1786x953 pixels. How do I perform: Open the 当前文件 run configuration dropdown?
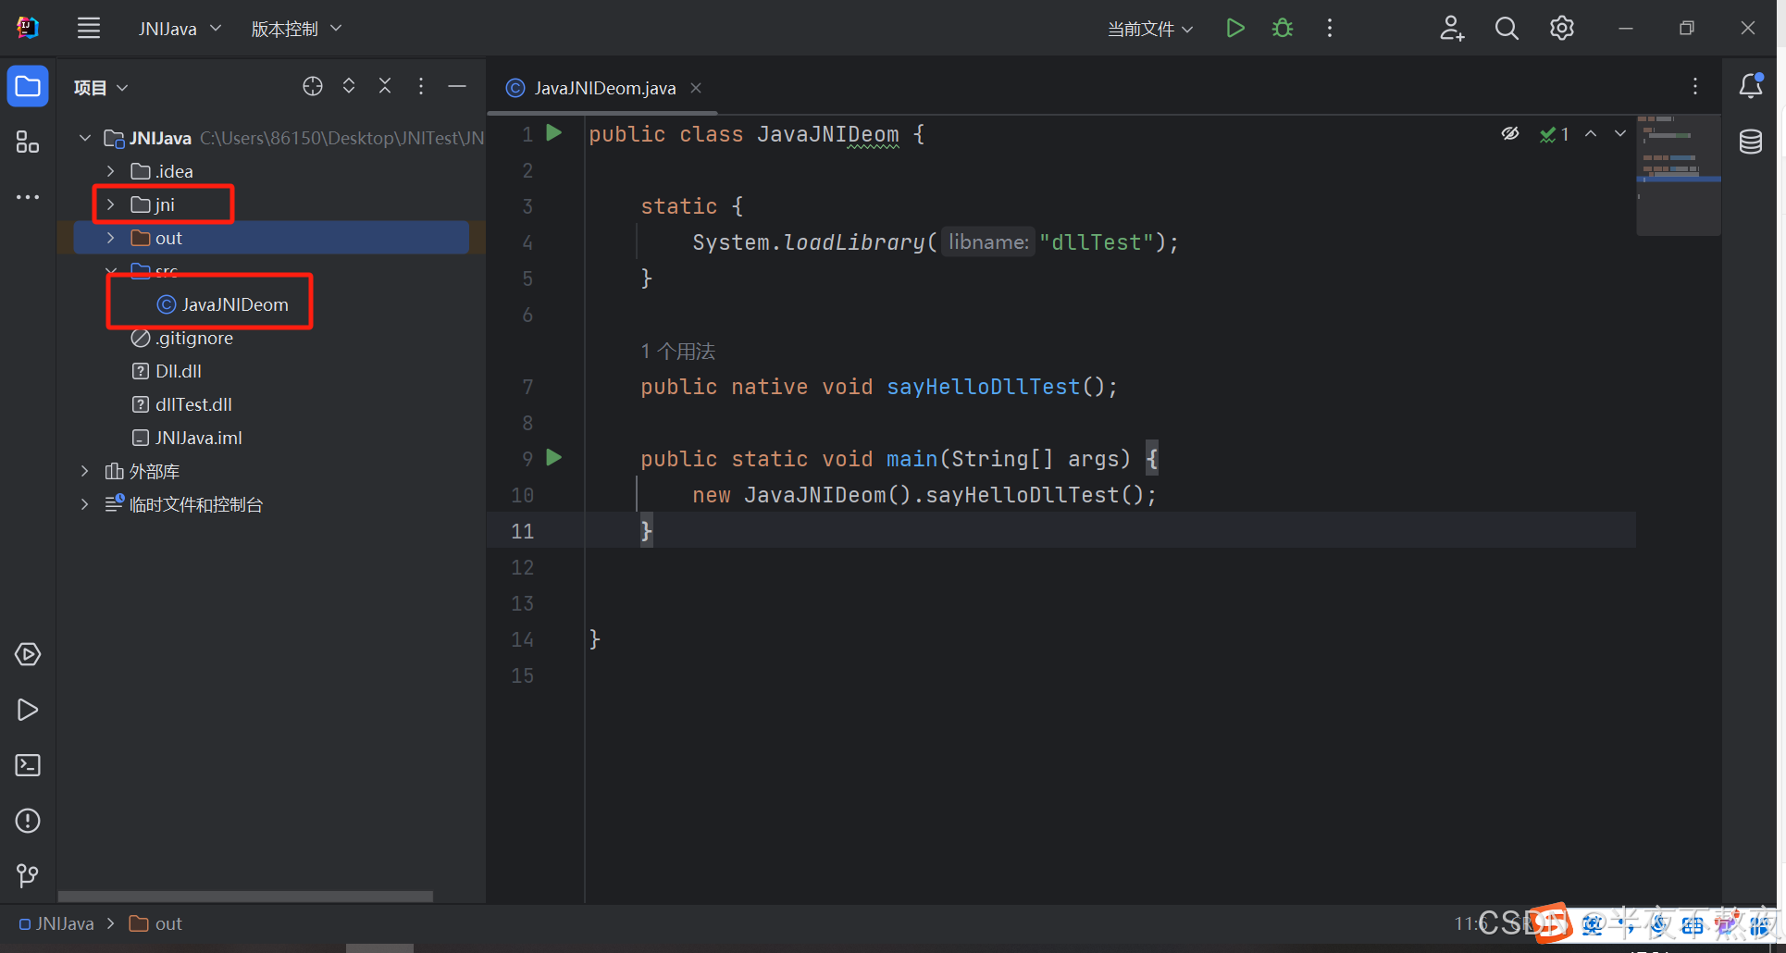point(1149,28)
